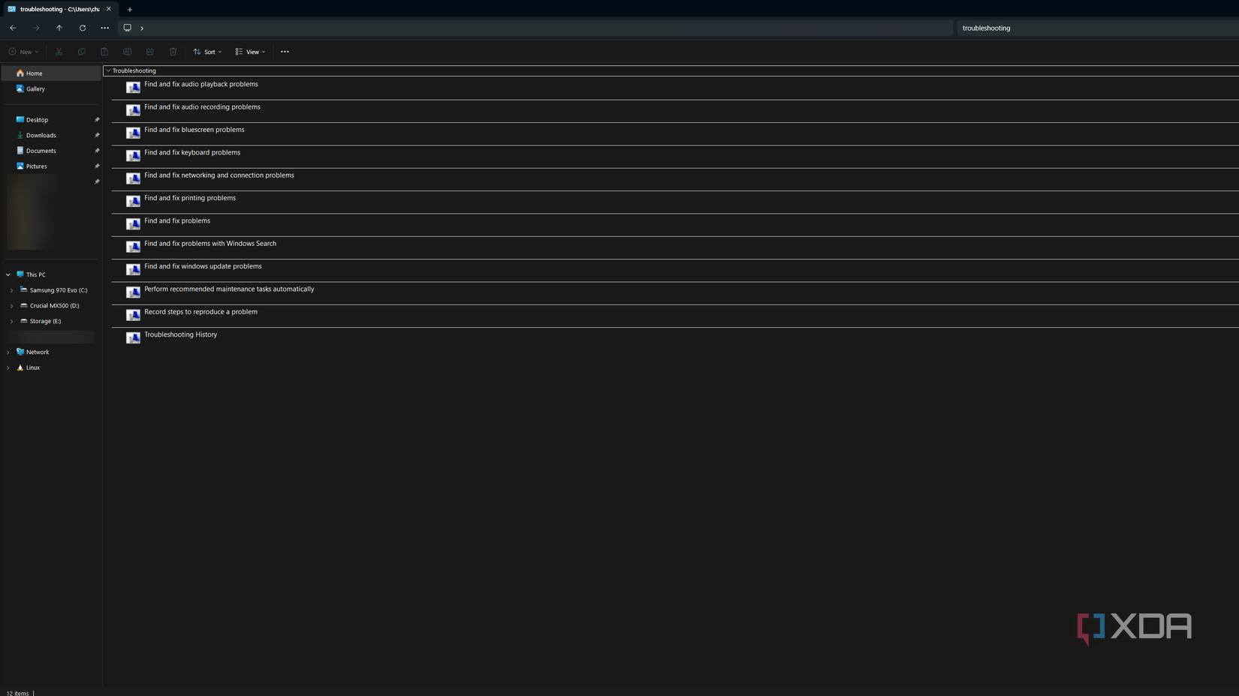Click the Cut scissors icon
Viewport: 1239px width, 696px height.
(x=59, y=52)
